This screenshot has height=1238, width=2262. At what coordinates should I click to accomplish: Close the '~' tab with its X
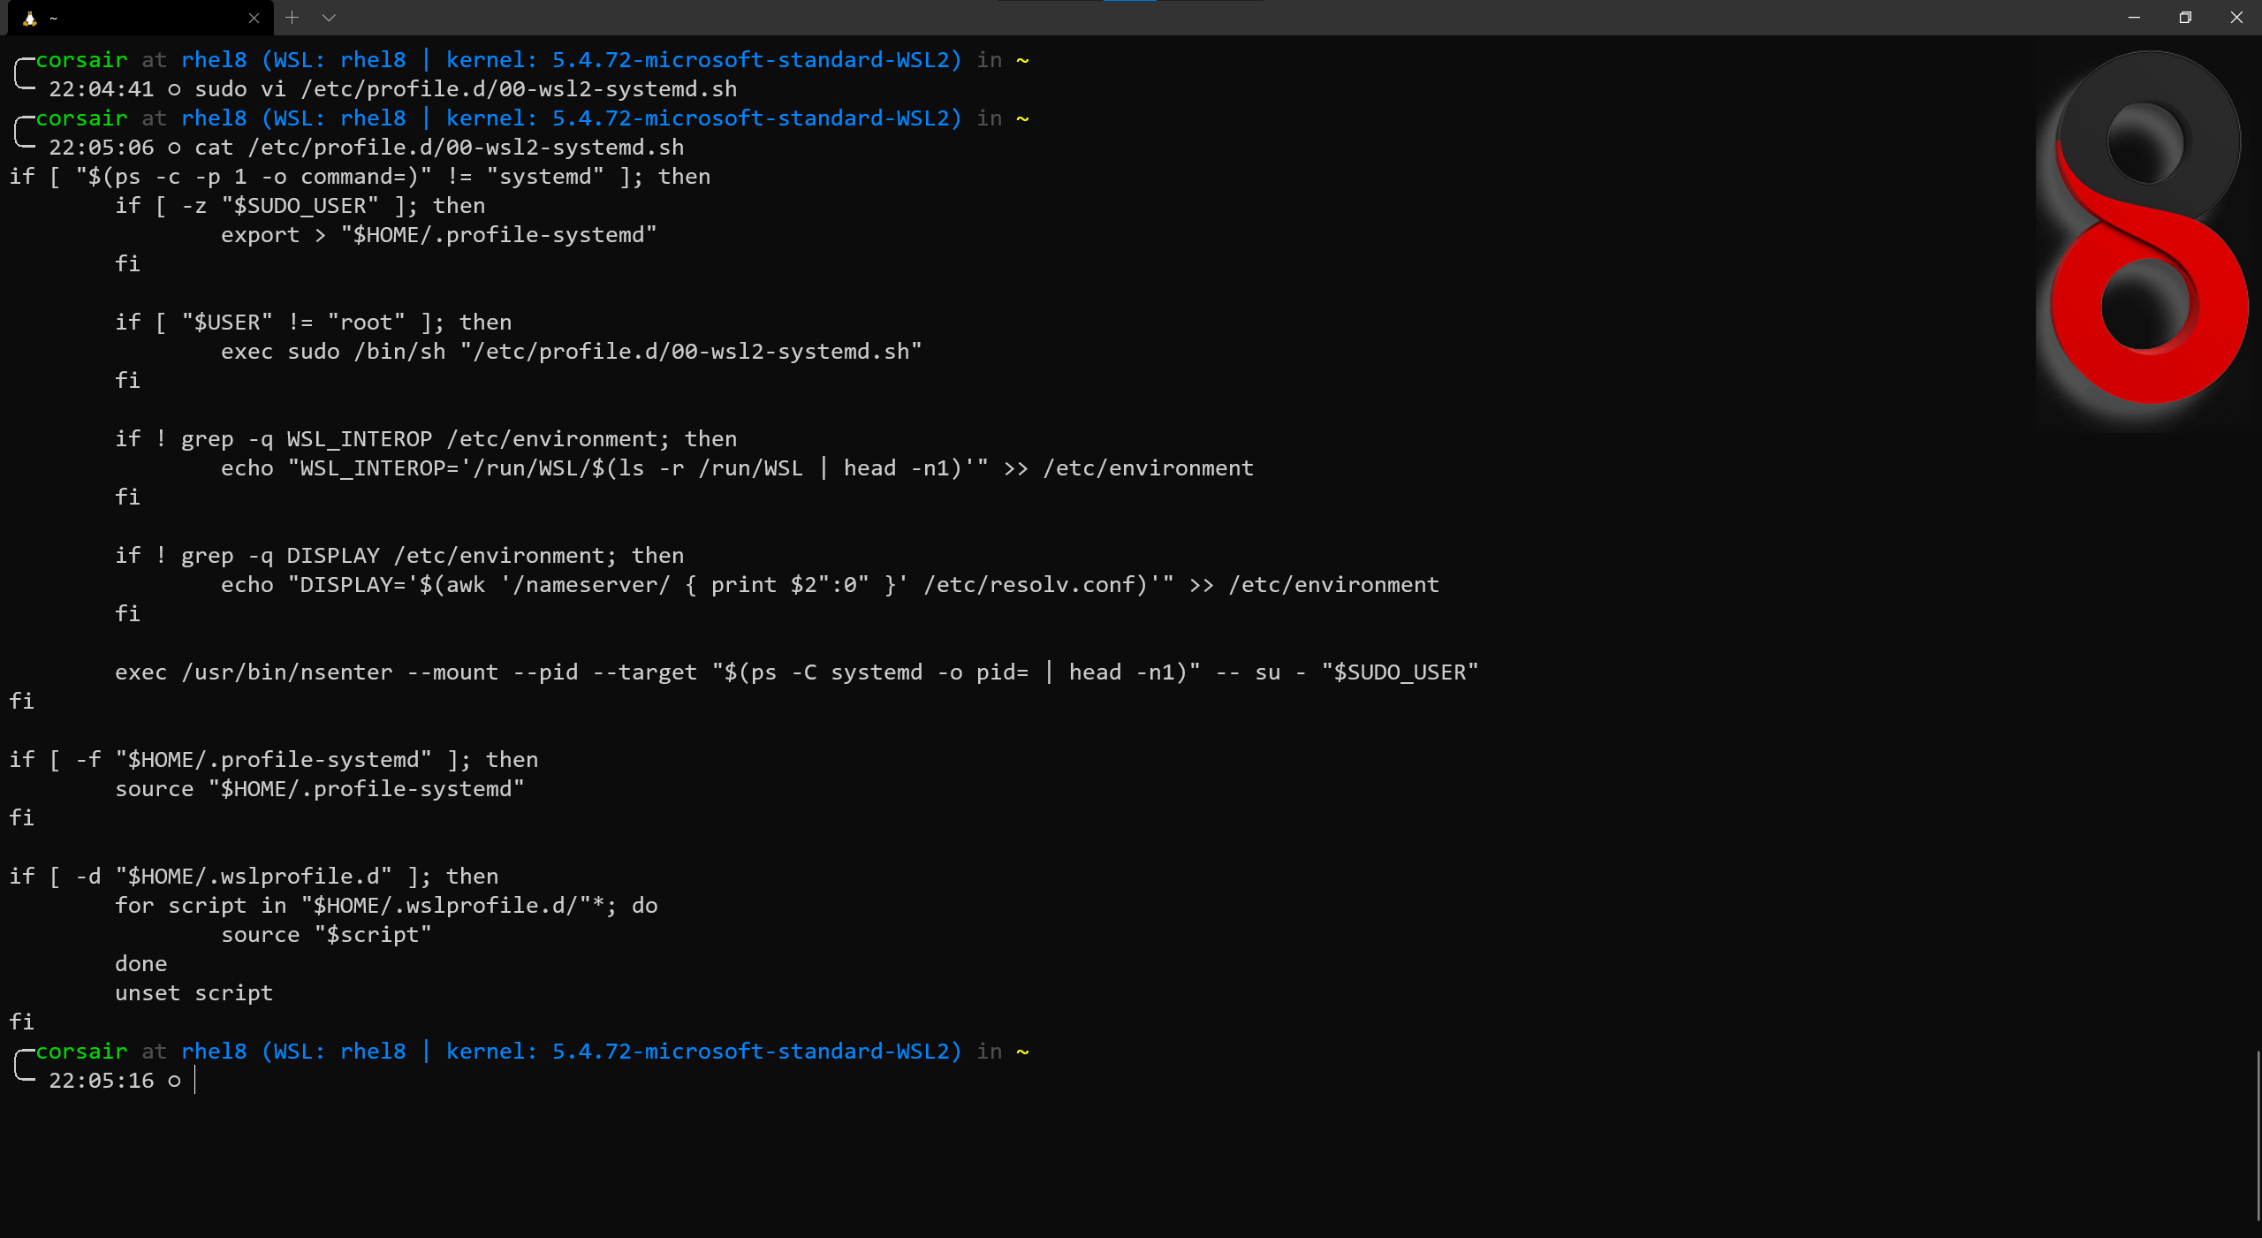point(254,18)
